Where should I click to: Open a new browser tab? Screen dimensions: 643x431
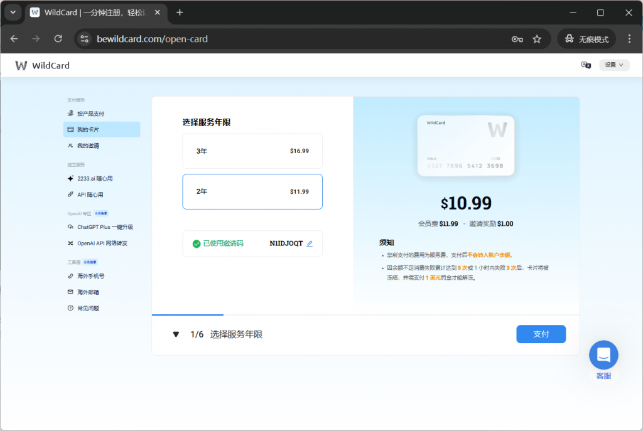tap(180, 13)
